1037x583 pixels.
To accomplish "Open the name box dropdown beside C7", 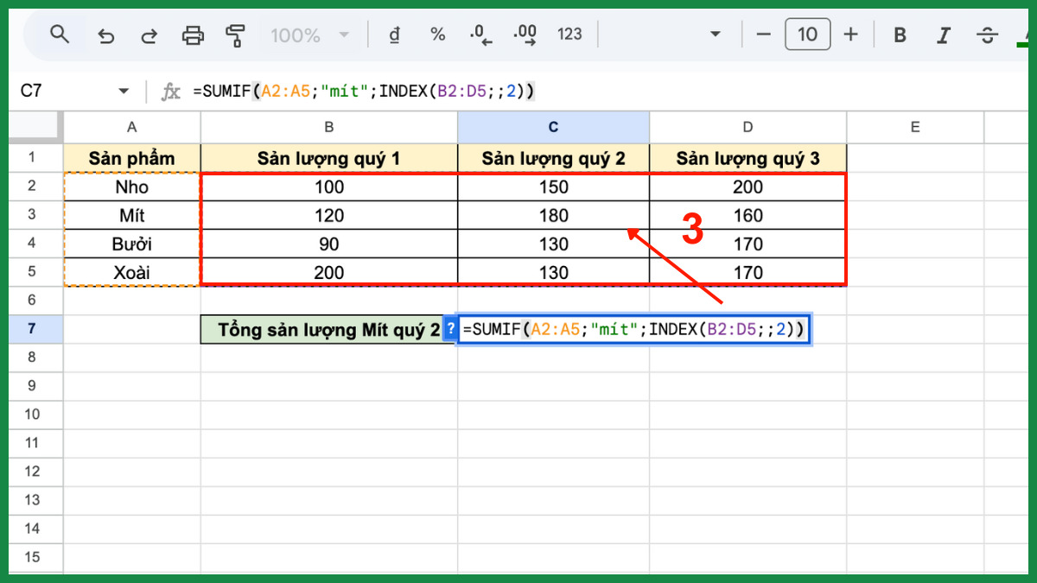I will tap(124, 91).
